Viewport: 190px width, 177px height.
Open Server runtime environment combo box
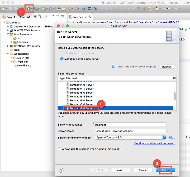click(130, 137)
